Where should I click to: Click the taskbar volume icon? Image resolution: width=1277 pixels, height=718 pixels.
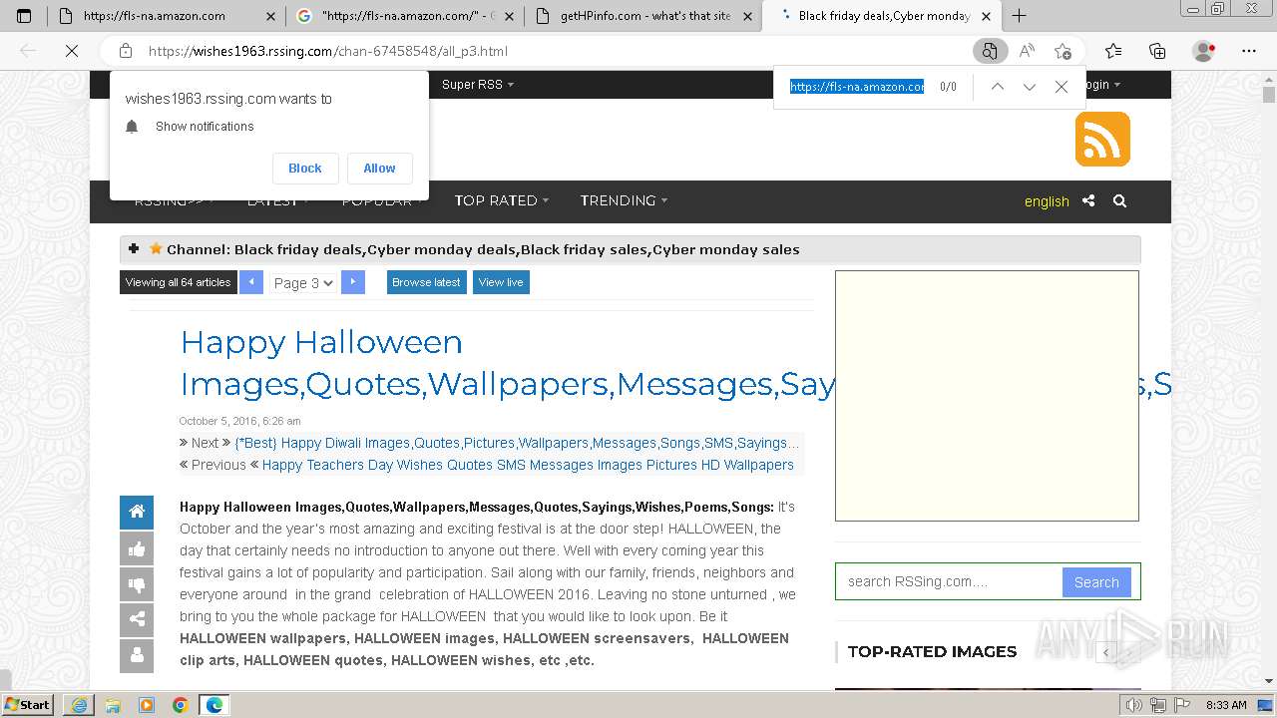click(1134, 705)
